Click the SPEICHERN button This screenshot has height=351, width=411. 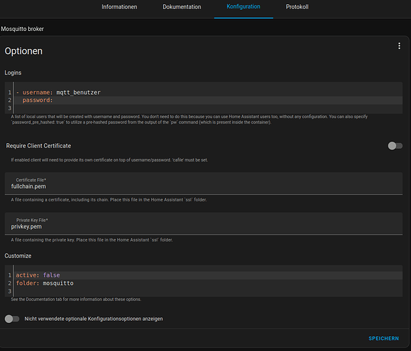pos(384,338)
